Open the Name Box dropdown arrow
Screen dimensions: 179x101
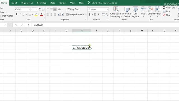pos(5,25)
